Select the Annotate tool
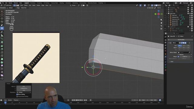Image resolution: width=194 pixels, height=109 pixels. tap(2, 32)
